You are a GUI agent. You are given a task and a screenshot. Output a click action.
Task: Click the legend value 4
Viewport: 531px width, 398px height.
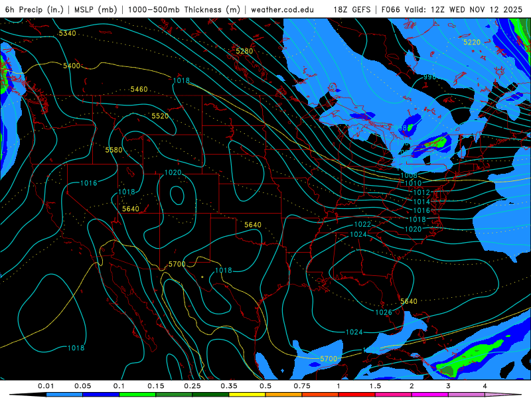tap(485, 386)
